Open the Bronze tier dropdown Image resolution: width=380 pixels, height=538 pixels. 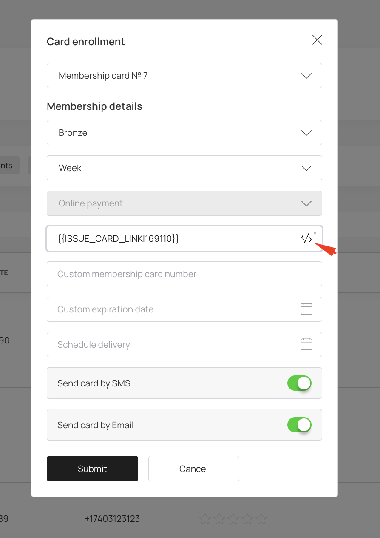click(184, 133)
